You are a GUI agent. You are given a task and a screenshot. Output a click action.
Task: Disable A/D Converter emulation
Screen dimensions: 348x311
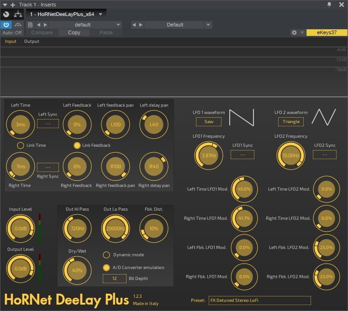point(106,268)
